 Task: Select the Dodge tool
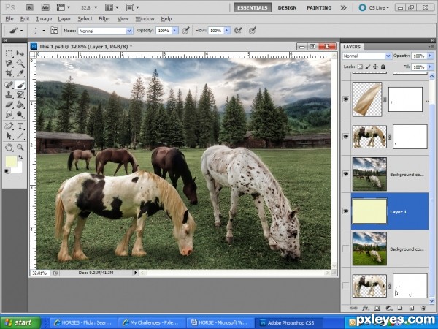point(20,115)
